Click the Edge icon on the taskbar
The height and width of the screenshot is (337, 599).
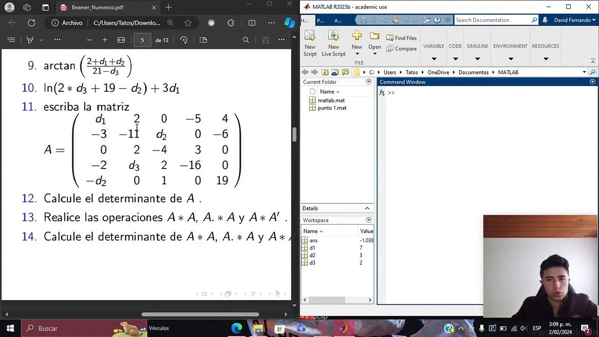(x=237, y=328)
